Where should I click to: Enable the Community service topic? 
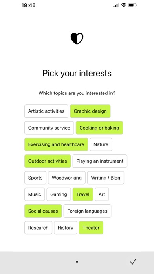point(49,128)
